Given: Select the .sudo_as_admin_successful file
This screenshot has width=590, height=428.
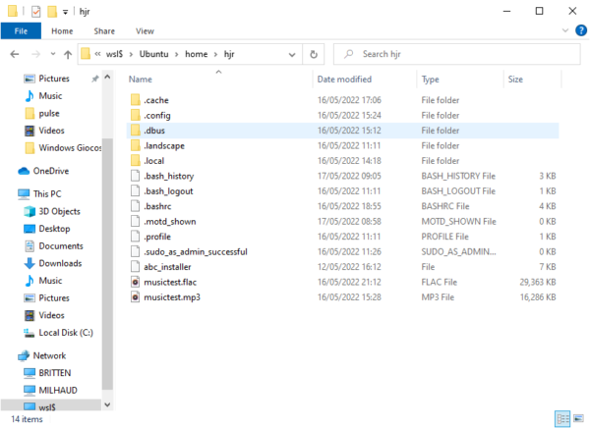Looking at the screenshot, I should tap(342, 251).
